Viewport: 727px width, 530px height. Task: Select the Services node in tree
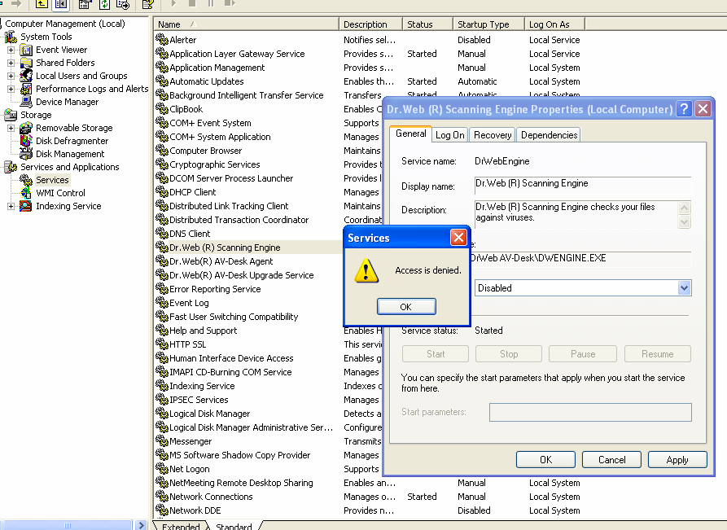click(52, 180)
